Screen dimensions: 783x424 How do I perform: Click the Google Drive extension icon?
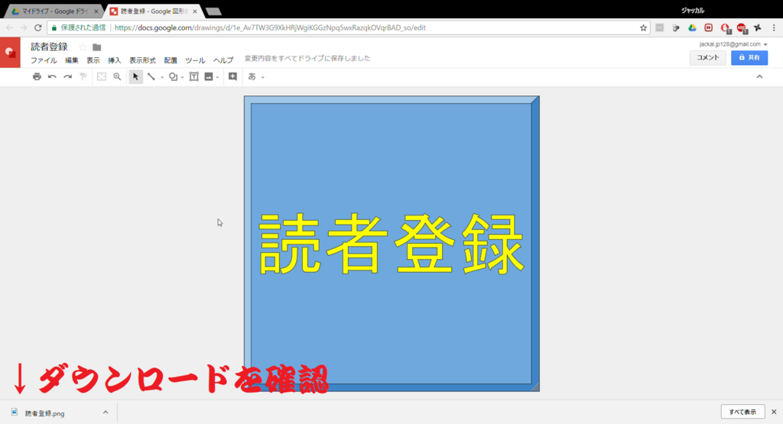point(692,28)
